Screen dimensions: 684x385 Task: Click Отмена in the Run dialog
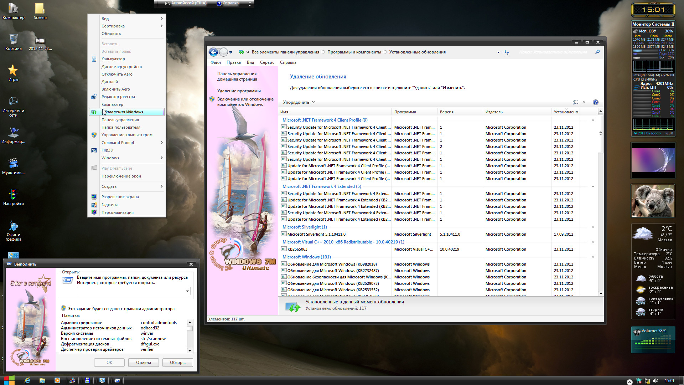[144, 363]
